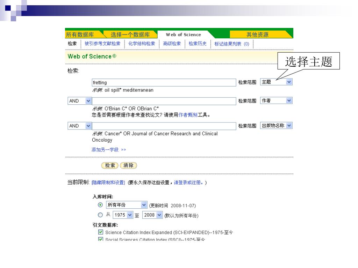Open the 2008 end year dropdown
The height and width of the screenshot is (268, 358).
pos(152,215)
